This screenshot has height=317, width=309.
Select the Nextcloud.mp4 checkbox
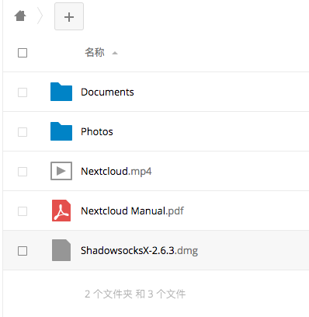pos(23,172)
